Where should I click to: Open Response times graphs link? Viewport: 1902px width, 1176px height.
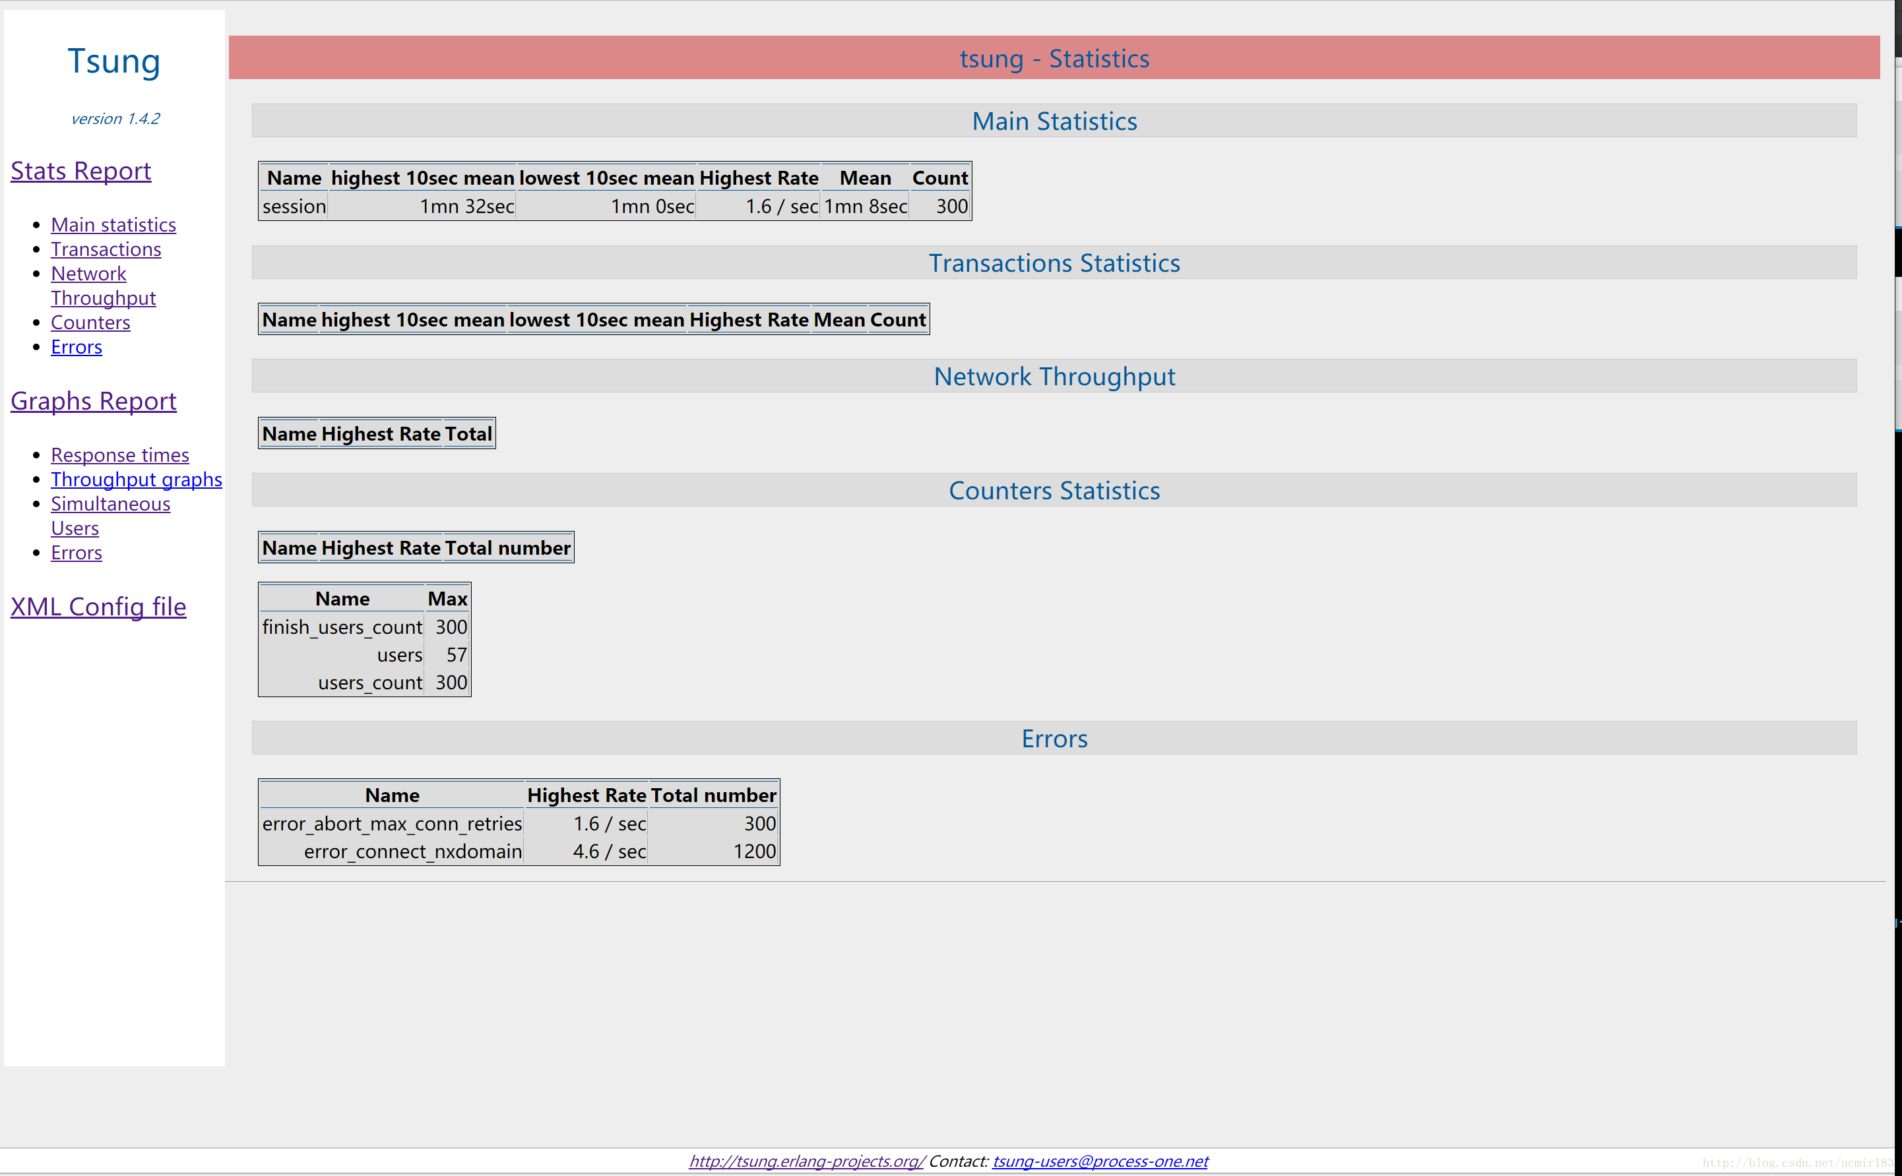pos(120,455)
